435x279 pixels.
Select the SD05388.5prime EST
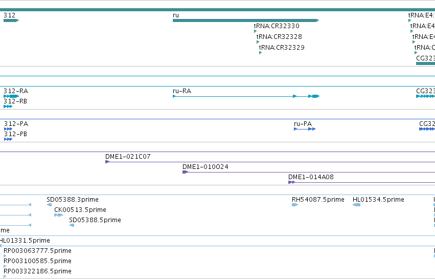click(72, 225)
